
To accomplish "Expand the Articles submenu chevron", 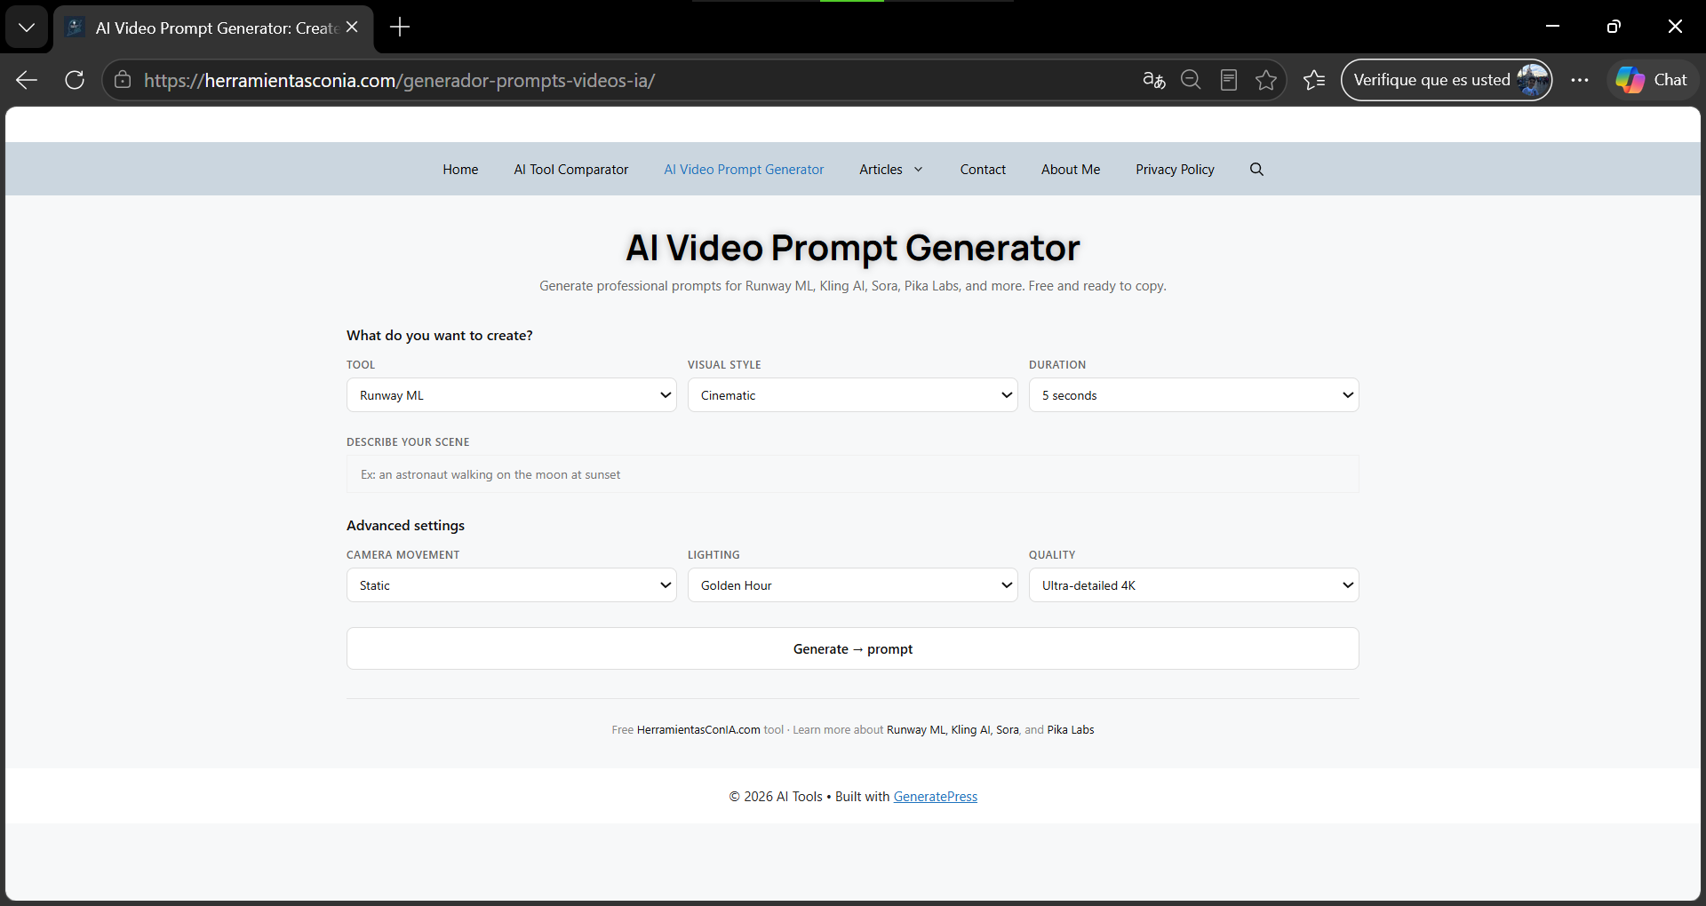I will [x=918, y=170].
